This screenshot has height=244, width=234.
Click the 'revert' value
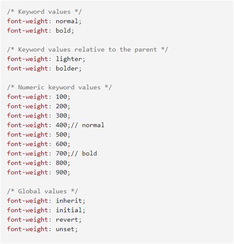[67, 220]
